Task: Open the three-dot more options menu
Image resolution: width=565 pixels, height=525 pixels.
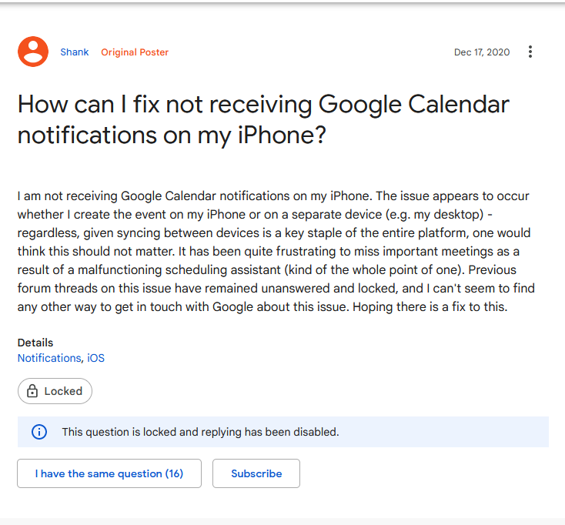Action: coord(530,52)
